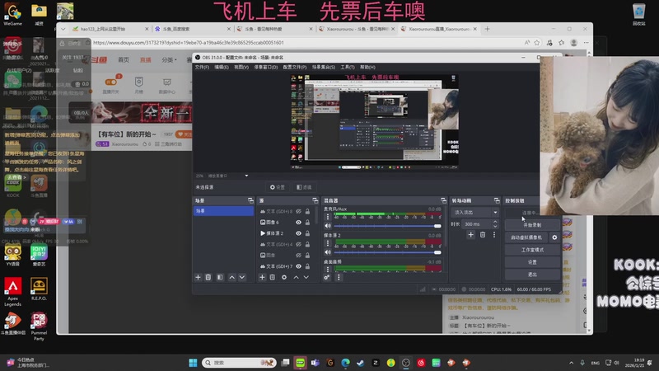The image size is (659, 371).
Task: Hide the 图像 6 source
Action: tap(298, 222)
